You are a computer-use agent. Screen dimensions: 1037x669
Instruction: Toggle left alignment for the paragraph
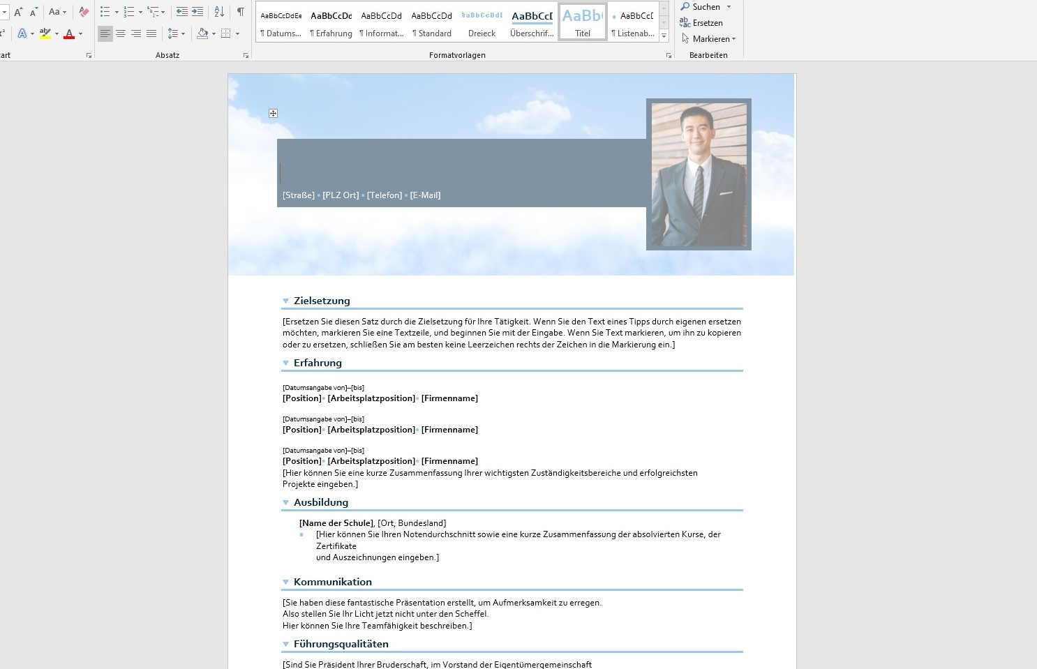tap(105, 33)
